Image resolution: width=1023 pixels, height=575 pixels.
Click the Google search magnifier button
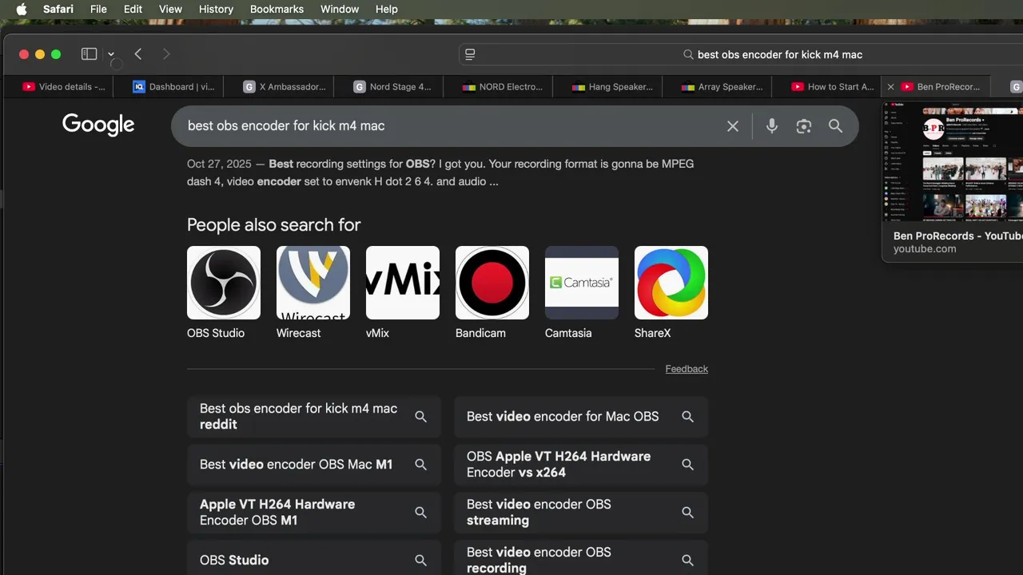point(835,126)
